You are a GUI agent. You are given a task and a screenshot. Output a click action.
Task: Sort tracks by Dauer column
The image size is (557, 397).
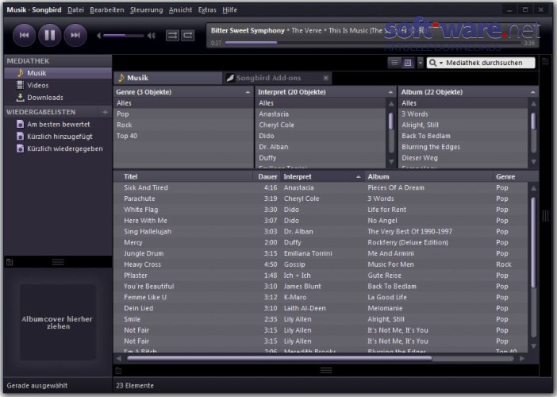click(267, 176)
